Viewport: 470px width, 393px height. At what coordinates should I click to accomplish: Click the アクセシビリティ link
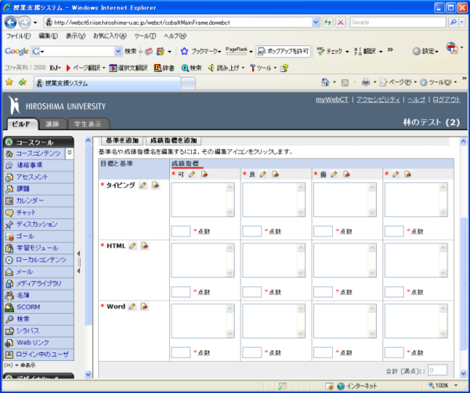[378, 99]
